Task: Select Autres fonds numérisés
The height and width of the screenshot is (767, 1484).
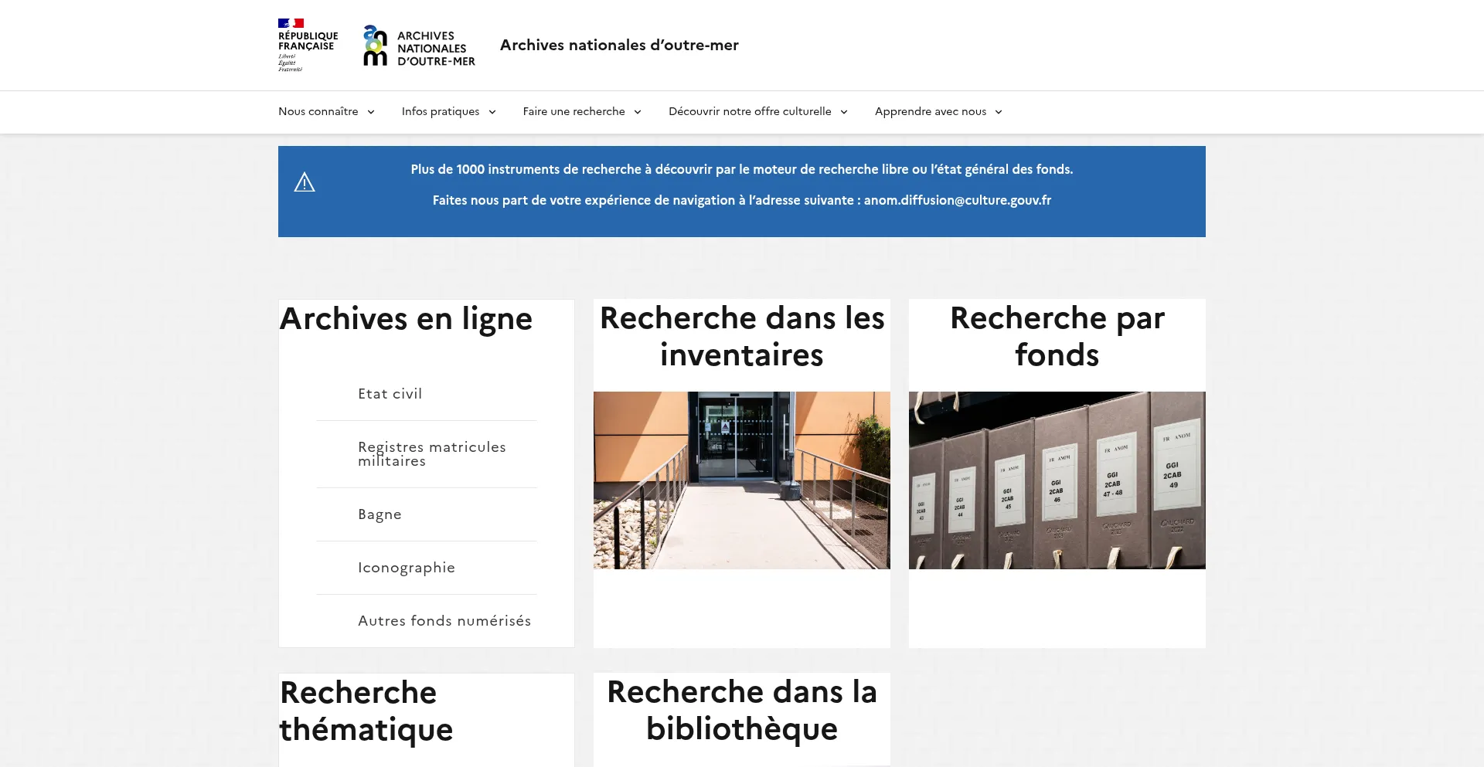Action: click(x=444, y=621)
